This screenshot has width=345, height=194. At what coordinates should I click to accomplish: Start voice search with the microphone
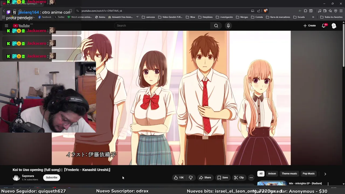pyautogui.click(x=228, y=26)
